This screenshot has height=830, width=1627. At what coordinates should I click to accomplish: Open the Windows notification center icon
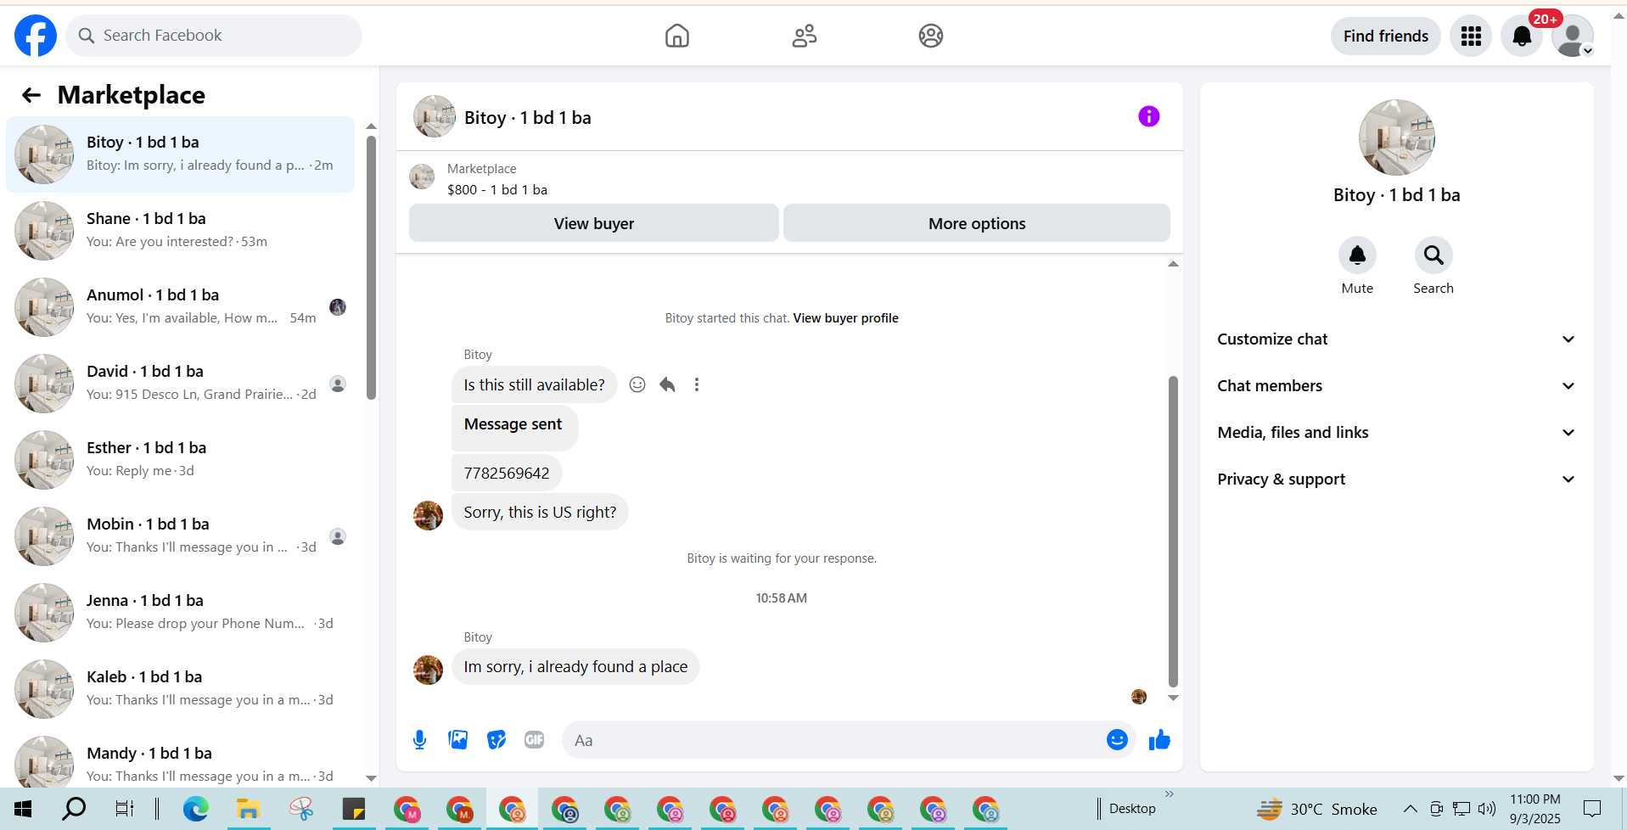click(1592, 809)
